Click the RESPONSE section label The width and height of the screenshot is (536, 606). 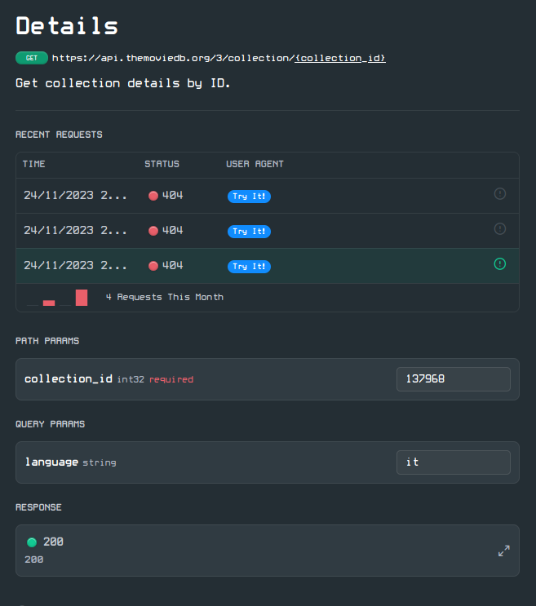coord(38,507)
